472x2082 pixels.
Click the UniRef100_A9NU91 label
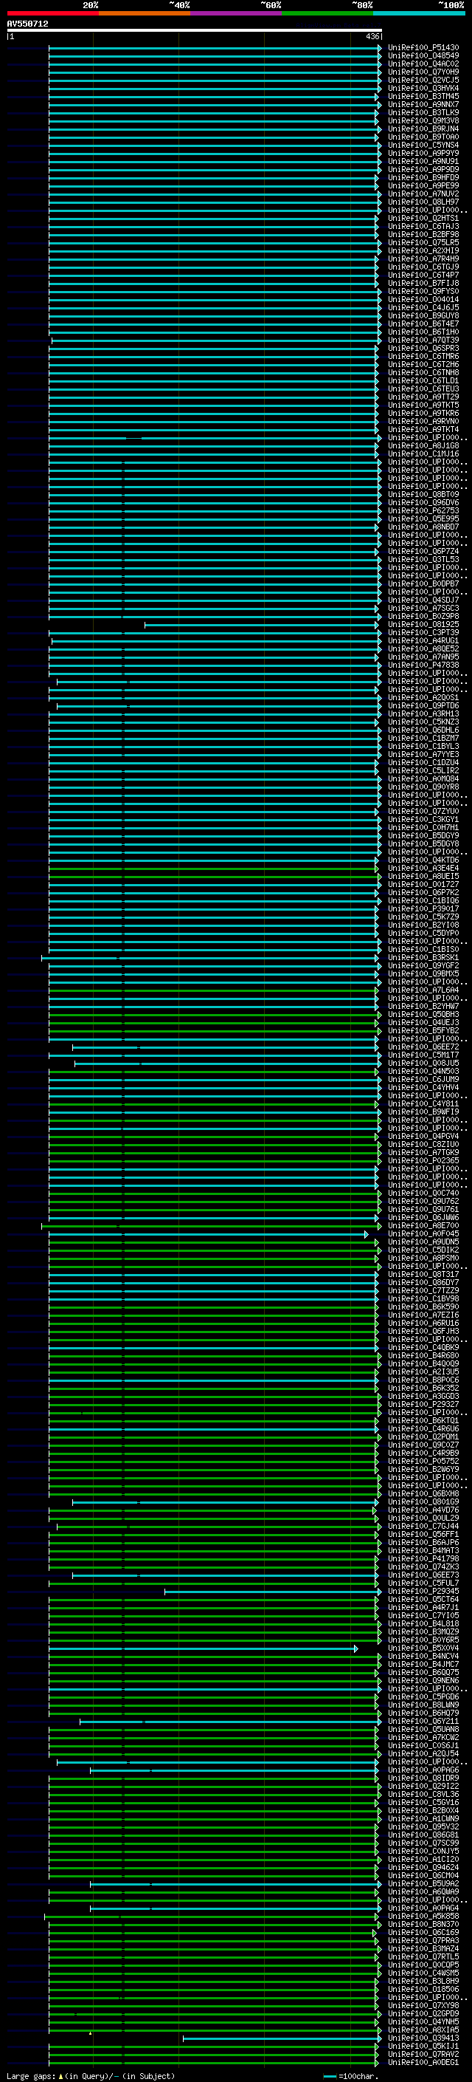423,162
